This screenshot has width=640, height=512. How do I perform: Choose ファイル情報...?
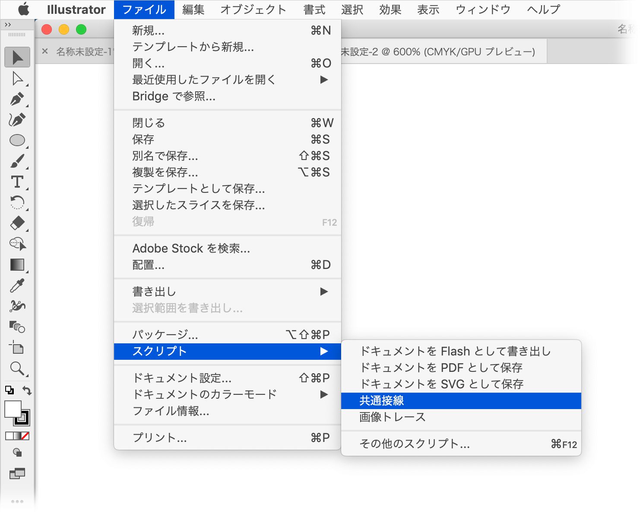[228, 411]
